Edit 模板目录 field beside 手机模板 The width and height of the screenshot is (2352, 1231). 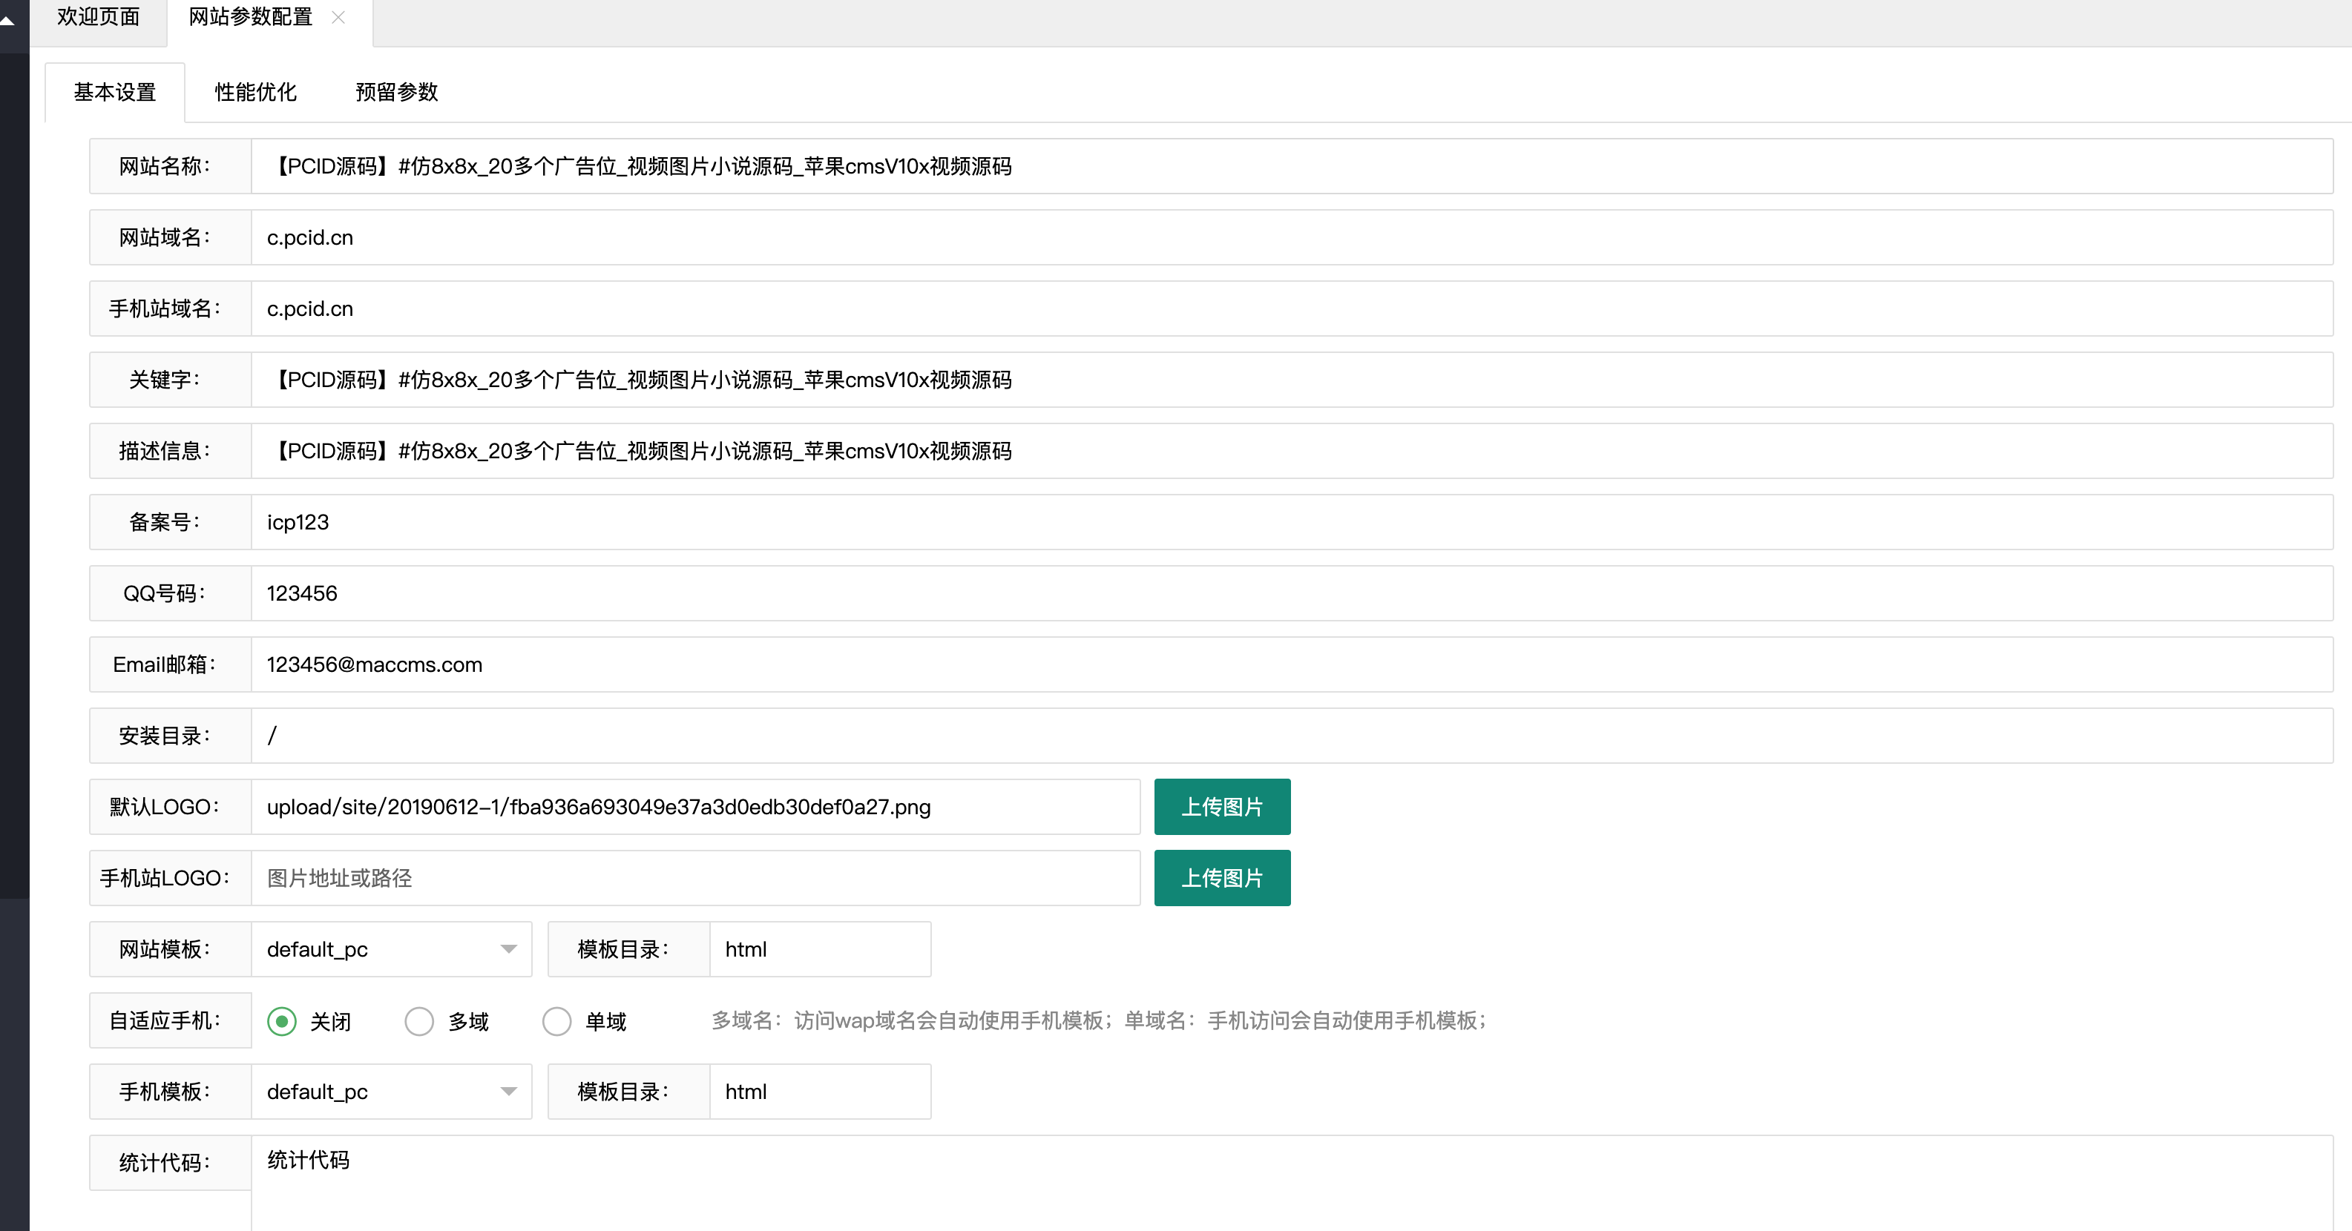tap(820, 1092)
